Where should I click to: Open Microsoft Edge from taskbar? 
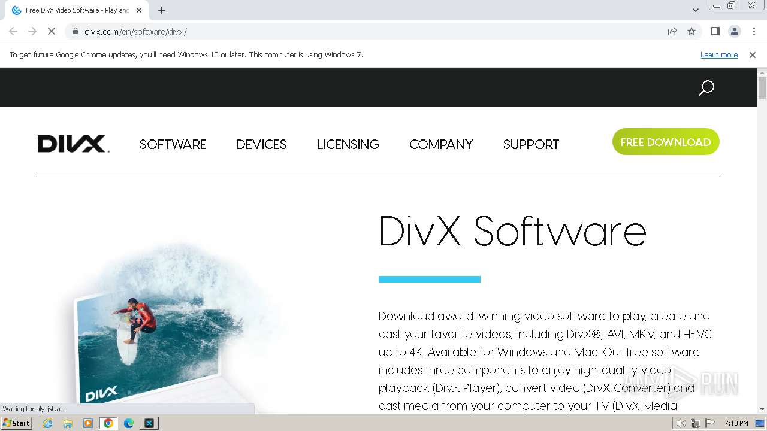pyautogui.click(x=129, y=423)
